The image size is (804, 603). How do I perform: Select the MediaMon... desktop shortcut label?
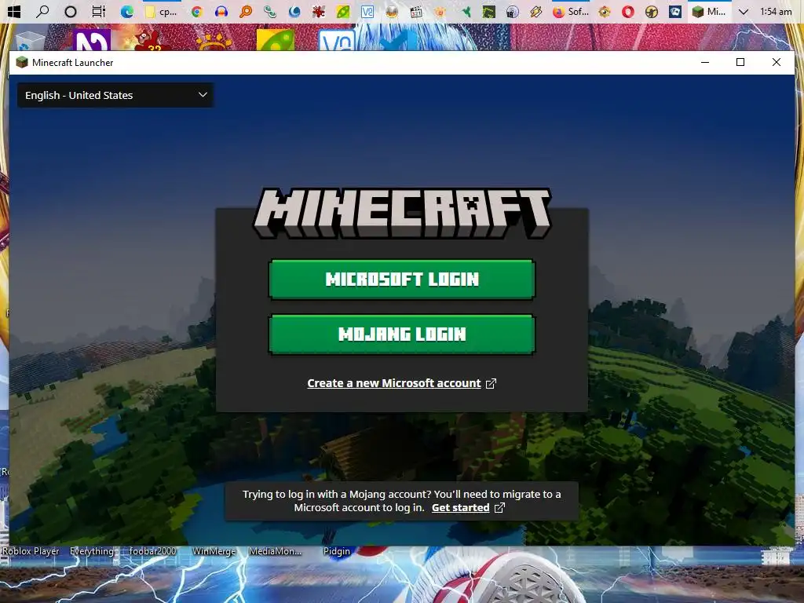(276, 551)
